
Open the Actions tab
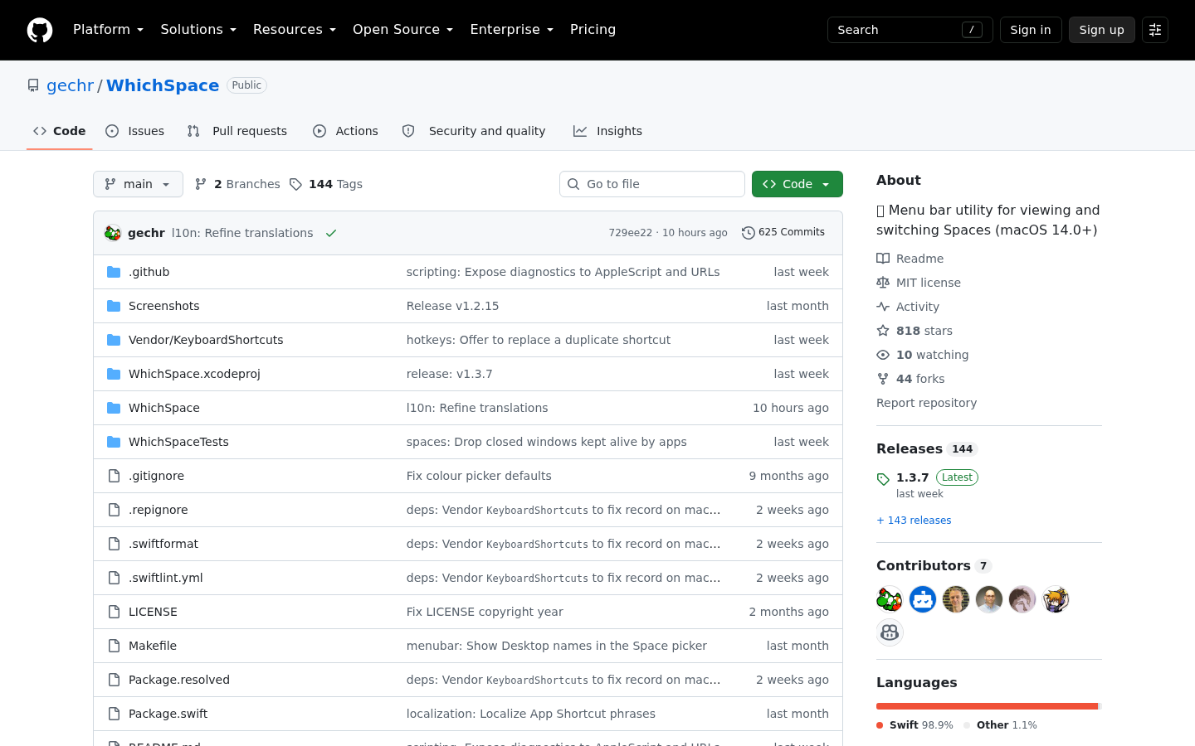pyautogui.click(x=345, y=131)
